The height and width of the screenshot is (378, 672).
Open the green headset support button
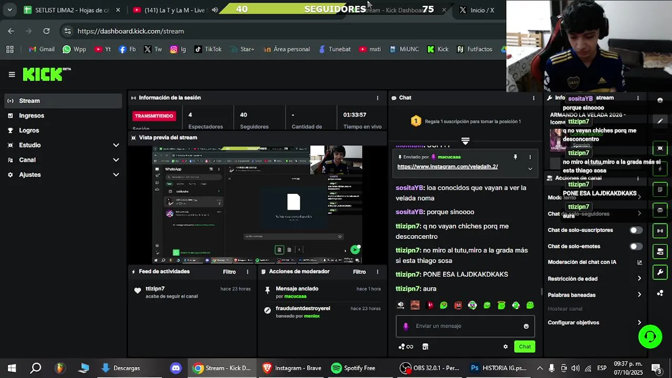pos(650,337)
